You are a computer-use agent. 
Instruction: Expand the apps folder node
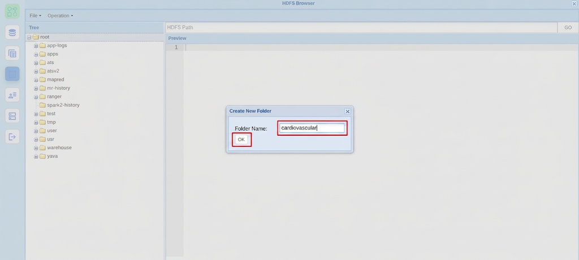[36, 54]
